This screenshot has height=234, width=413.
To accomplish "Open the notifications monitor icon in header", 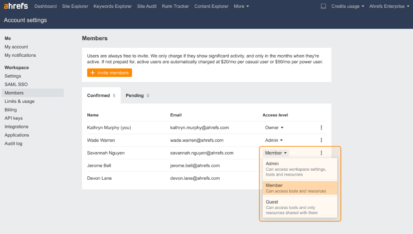I will click(323, 6).
